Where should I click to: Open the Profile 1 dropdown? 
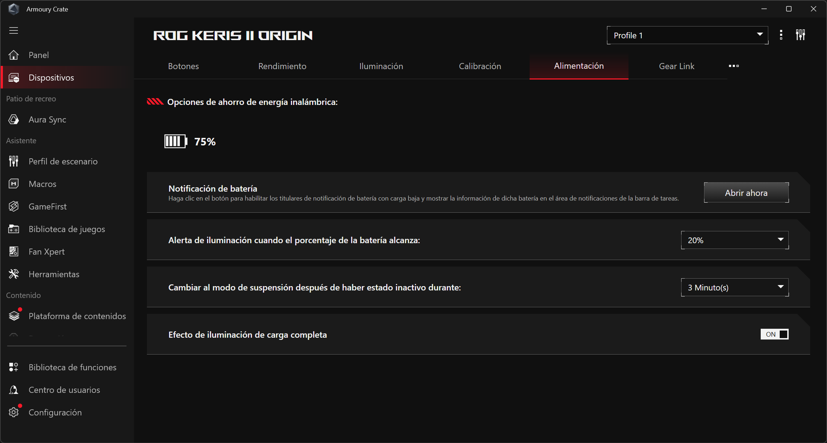tap(687, 35)
